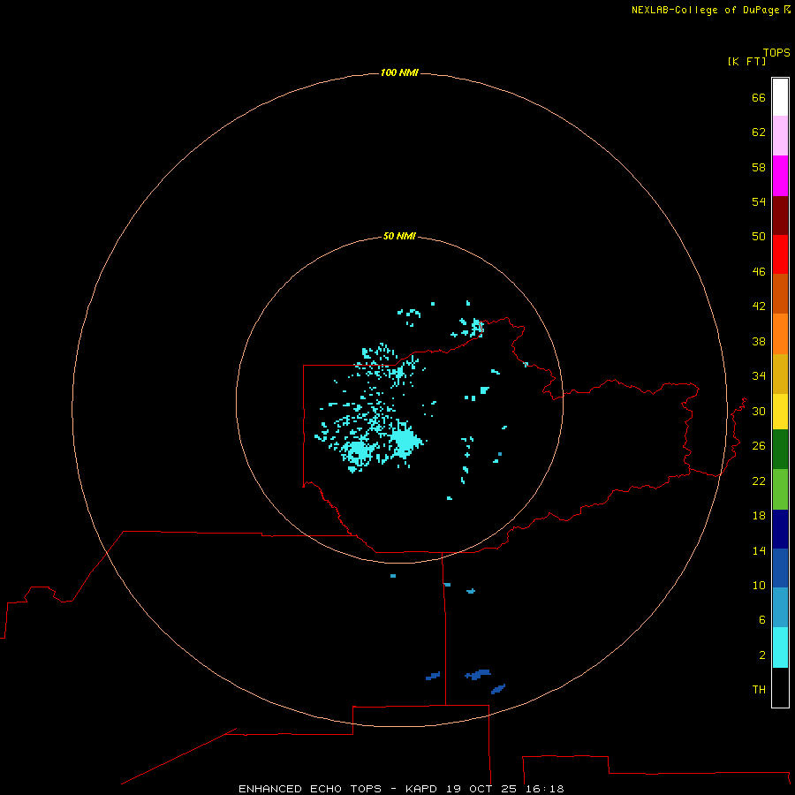This screenshot has height=795, width=795.
Task: Click the "14" legend label
Action: tap(759, 550)
